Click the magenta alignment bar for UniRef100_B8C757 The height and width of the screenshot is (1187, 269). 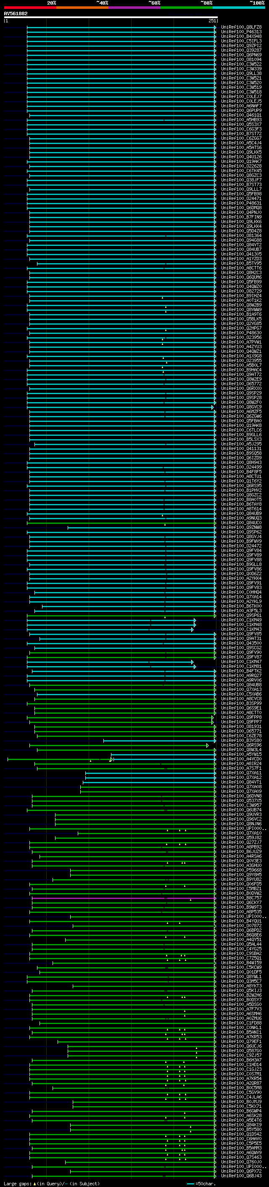click(x=124, y=898)
